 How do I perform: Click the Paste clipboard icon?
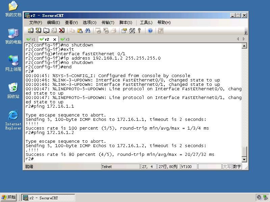(80, 31)
